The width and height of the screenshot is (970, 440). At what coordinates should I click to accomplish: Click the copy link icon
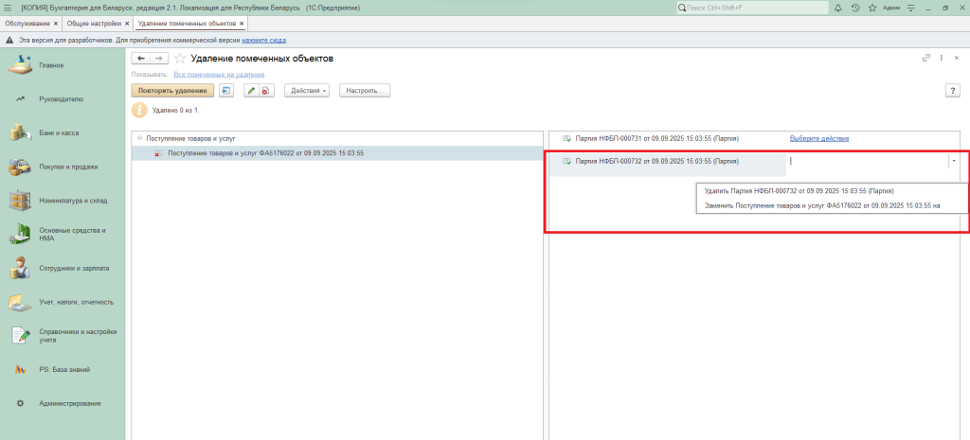tap(925, 59)
